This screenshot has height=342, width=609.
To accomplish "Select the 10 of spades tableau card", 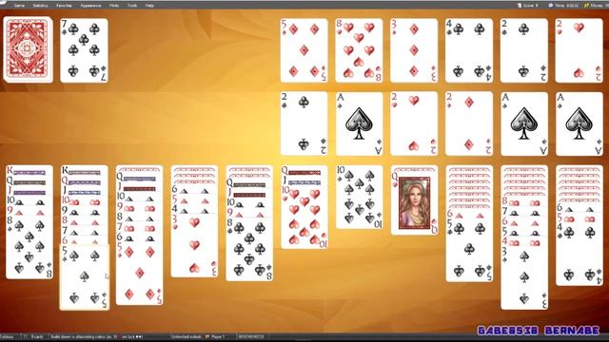I will pyautogui.click(x=360, y=197).
